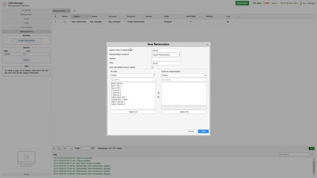Close the Retranslators tab
This screenshot has width=317, height=178.
tap(68, 11)
